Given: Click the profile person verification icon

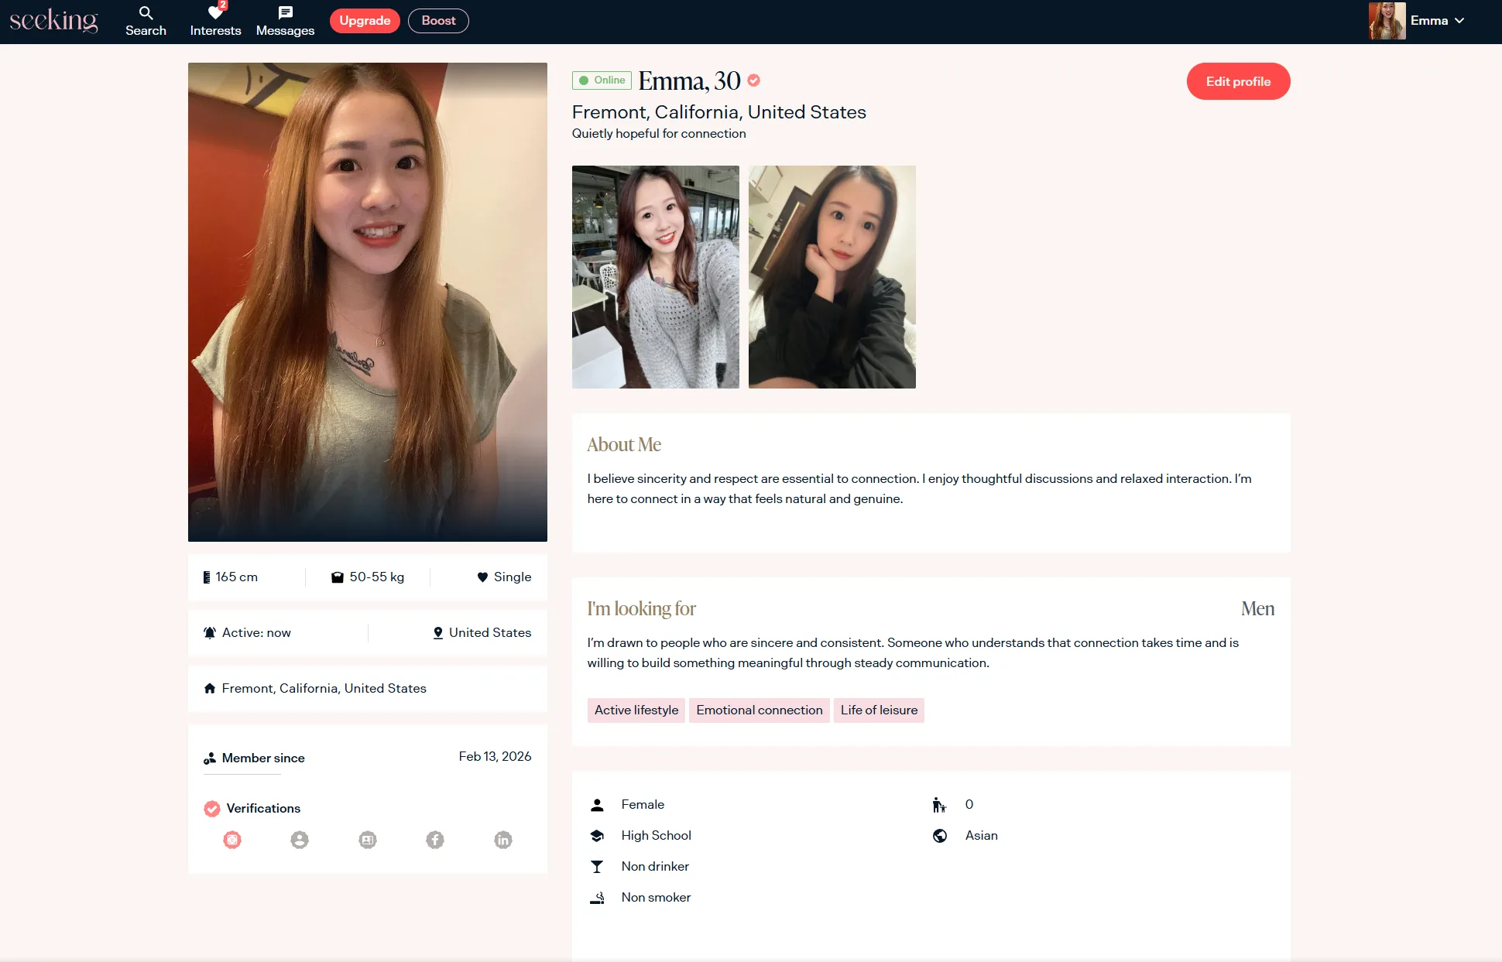Looking at the screenshot, I should 300,840.
